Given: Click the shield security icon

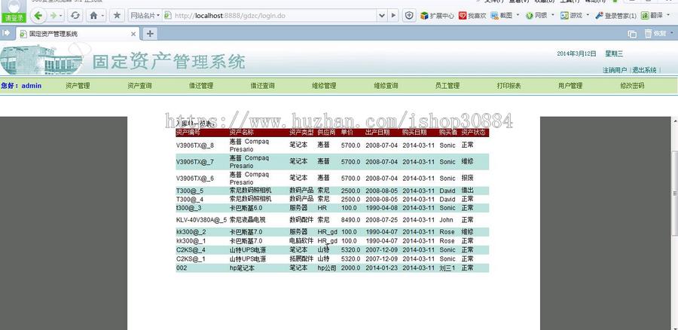Looking at the screenshot, I should point(409,16).
